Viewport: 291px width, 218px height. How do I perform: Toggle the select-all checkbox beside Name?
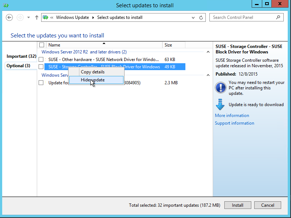tap(42, 45)
